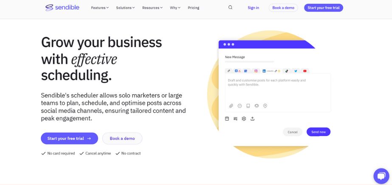392x185 pixels.
Task: Select the Twitter tab in composer
Action: (296, 71)
